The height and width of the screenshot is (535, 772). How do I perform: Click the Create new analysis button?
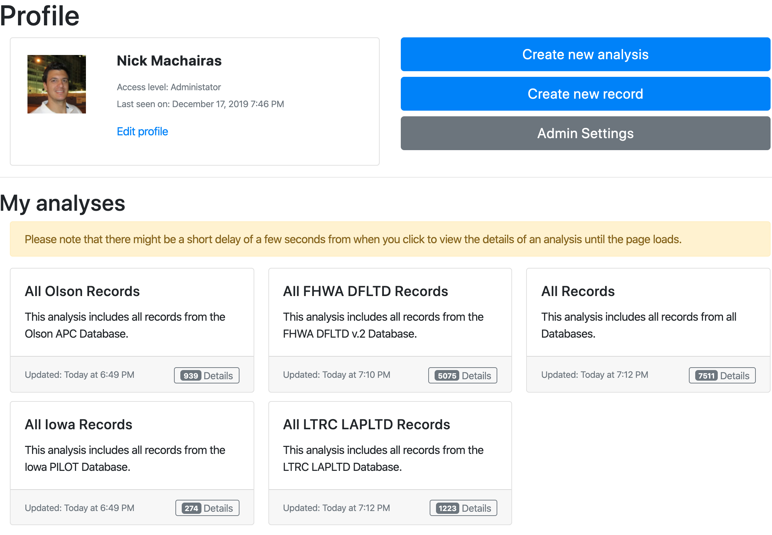pyautogui.click(x=585, y=54)
